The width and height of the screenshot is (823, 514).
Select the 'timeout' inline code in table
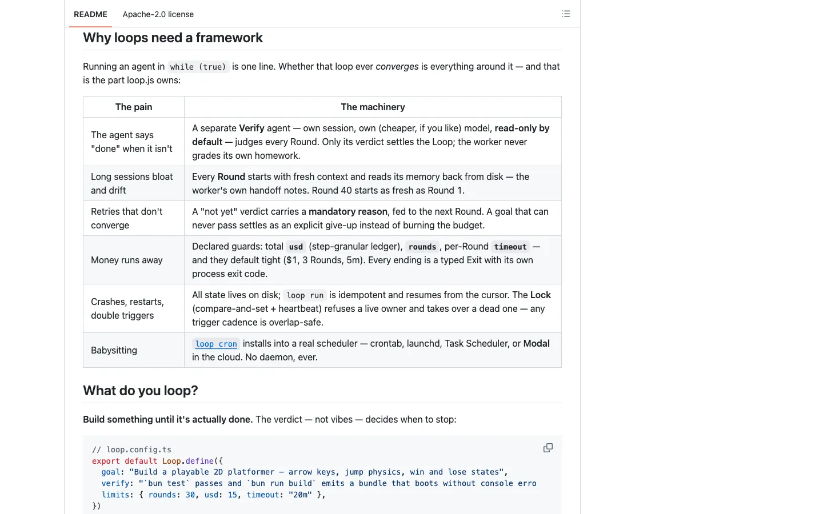[510, 247]
